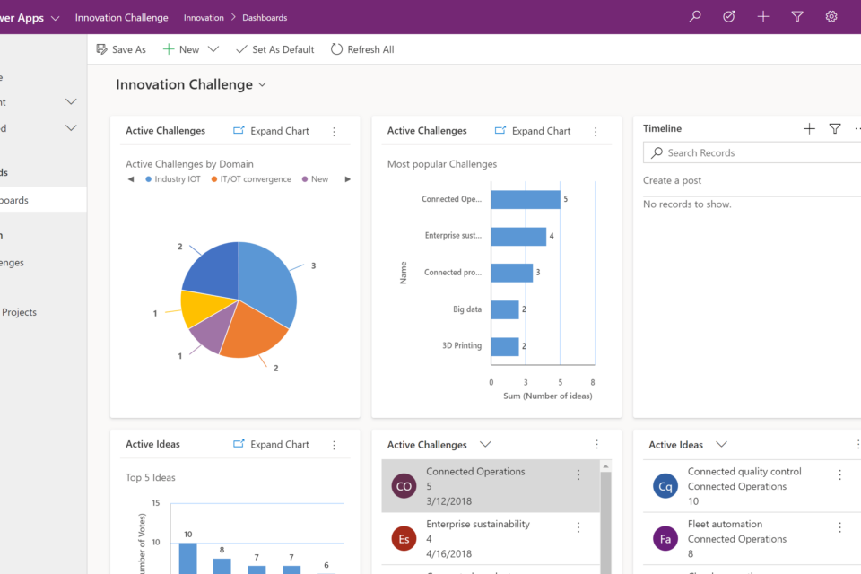Click the task flow target icon
Viewport: 861px width, 574px height.
[729, 17]
